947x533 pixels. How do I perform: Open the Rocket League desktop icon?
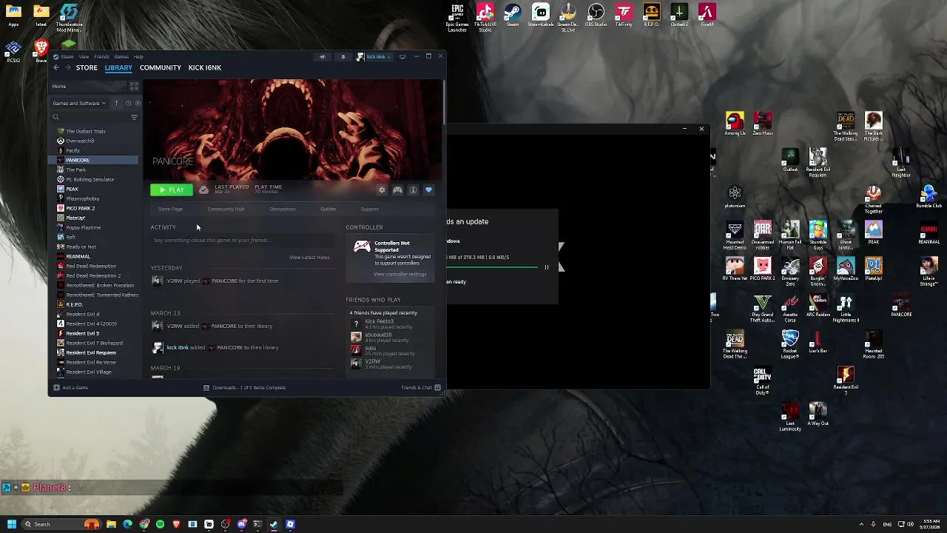(x=790, y=345)
